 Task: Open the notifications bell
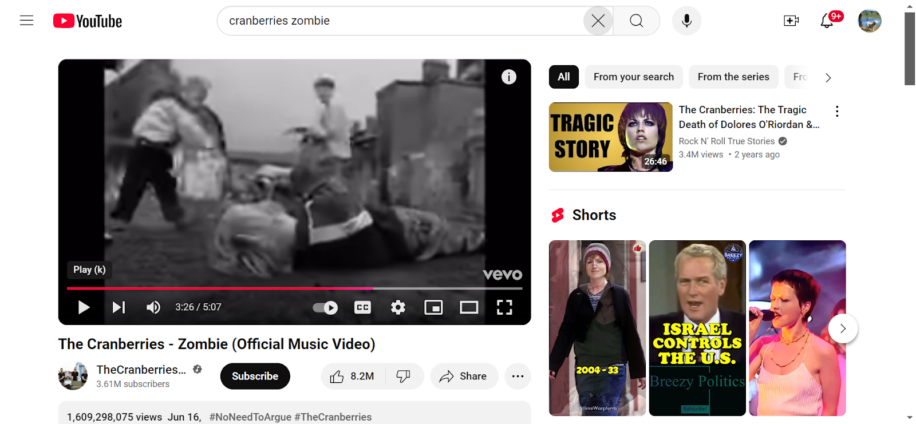pyautogui.click(x=827, y=21)
